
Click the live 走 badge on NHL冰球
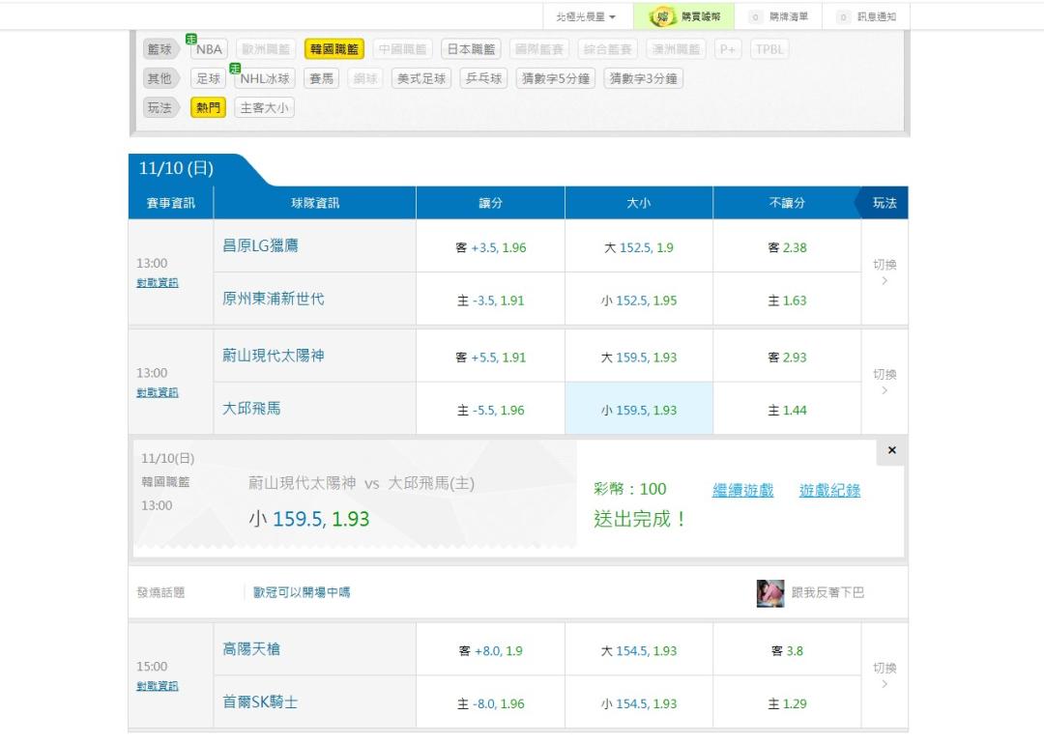pyautogui.click(x=235, y=69)
